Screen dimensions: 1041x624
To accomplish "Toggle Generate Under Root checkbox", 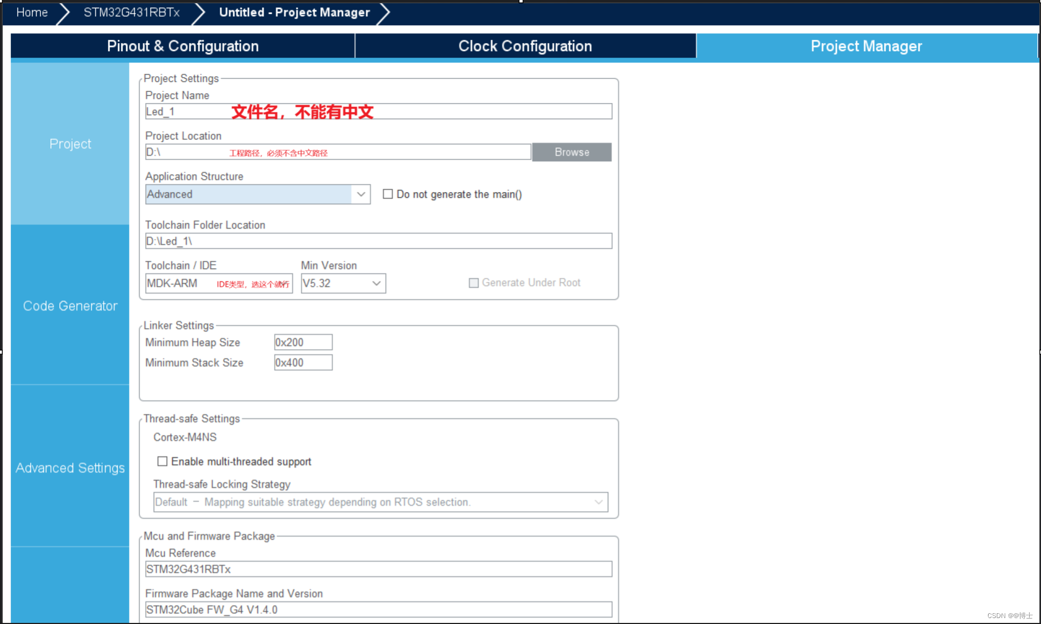I will click(474, 283).
